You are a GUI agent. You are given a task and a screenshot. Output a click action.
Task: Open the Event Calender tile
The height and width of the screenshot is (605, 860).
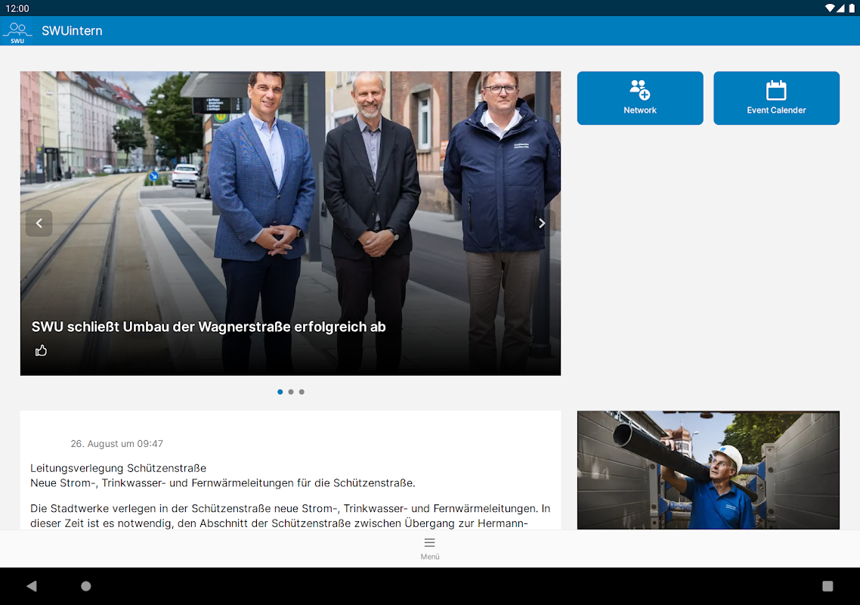pyautogui.click(x=776, y=98)
